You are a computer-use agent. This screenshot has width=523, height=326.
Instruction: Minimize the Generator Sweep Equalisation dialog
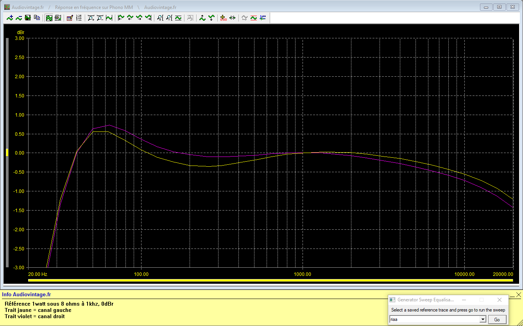pyautogui.click(x=464, y=300)
